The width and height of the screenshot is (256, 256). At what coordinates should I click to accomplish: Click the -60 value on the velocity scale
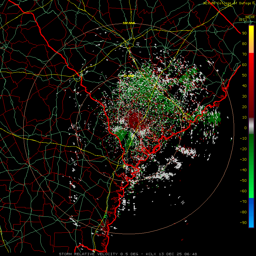[x=243, y=191]
